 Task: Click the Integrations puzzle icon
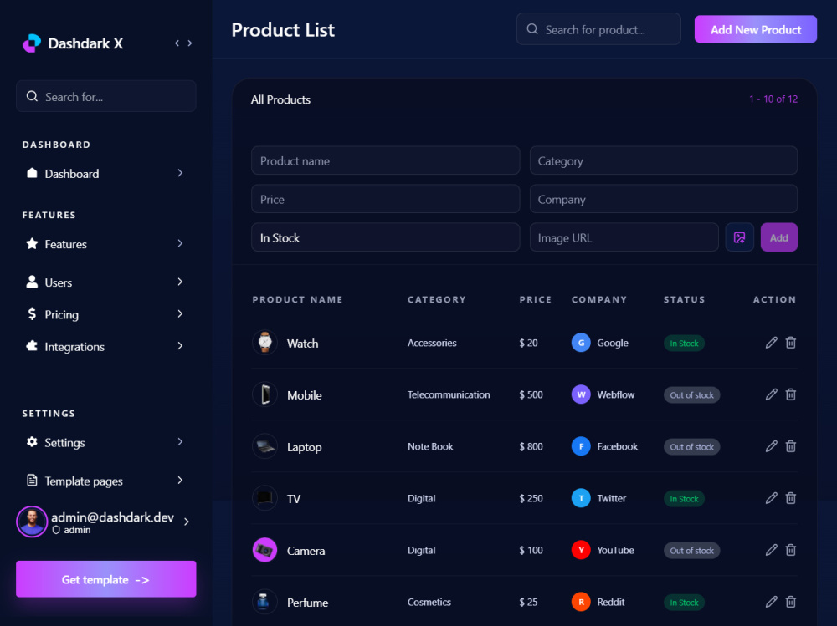[x=32, y=345]
